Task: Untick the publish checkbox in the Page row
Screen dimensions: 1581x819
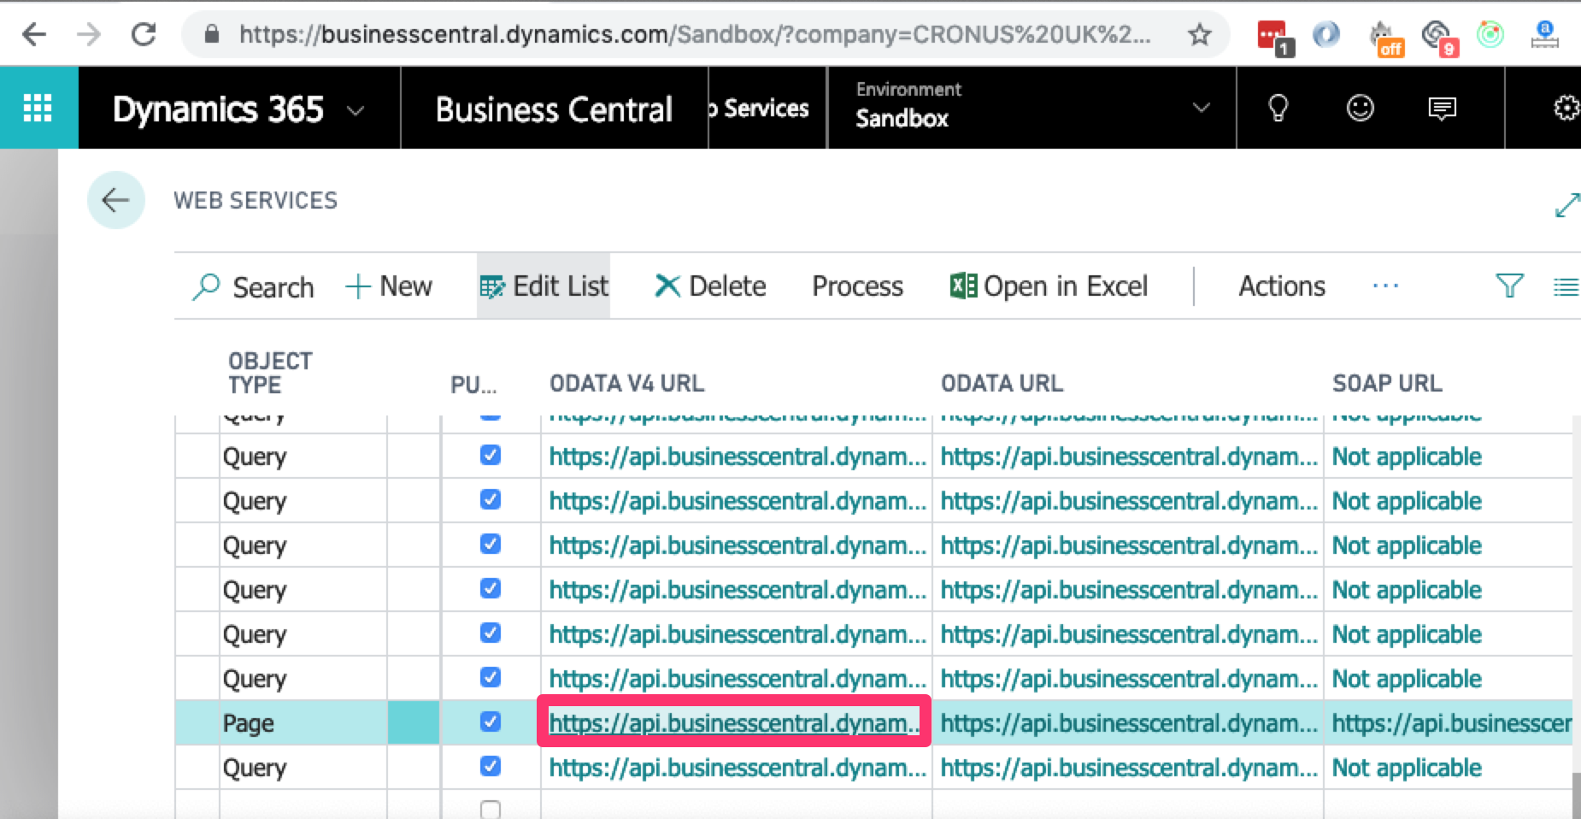Action: click(x=491, y=722)
